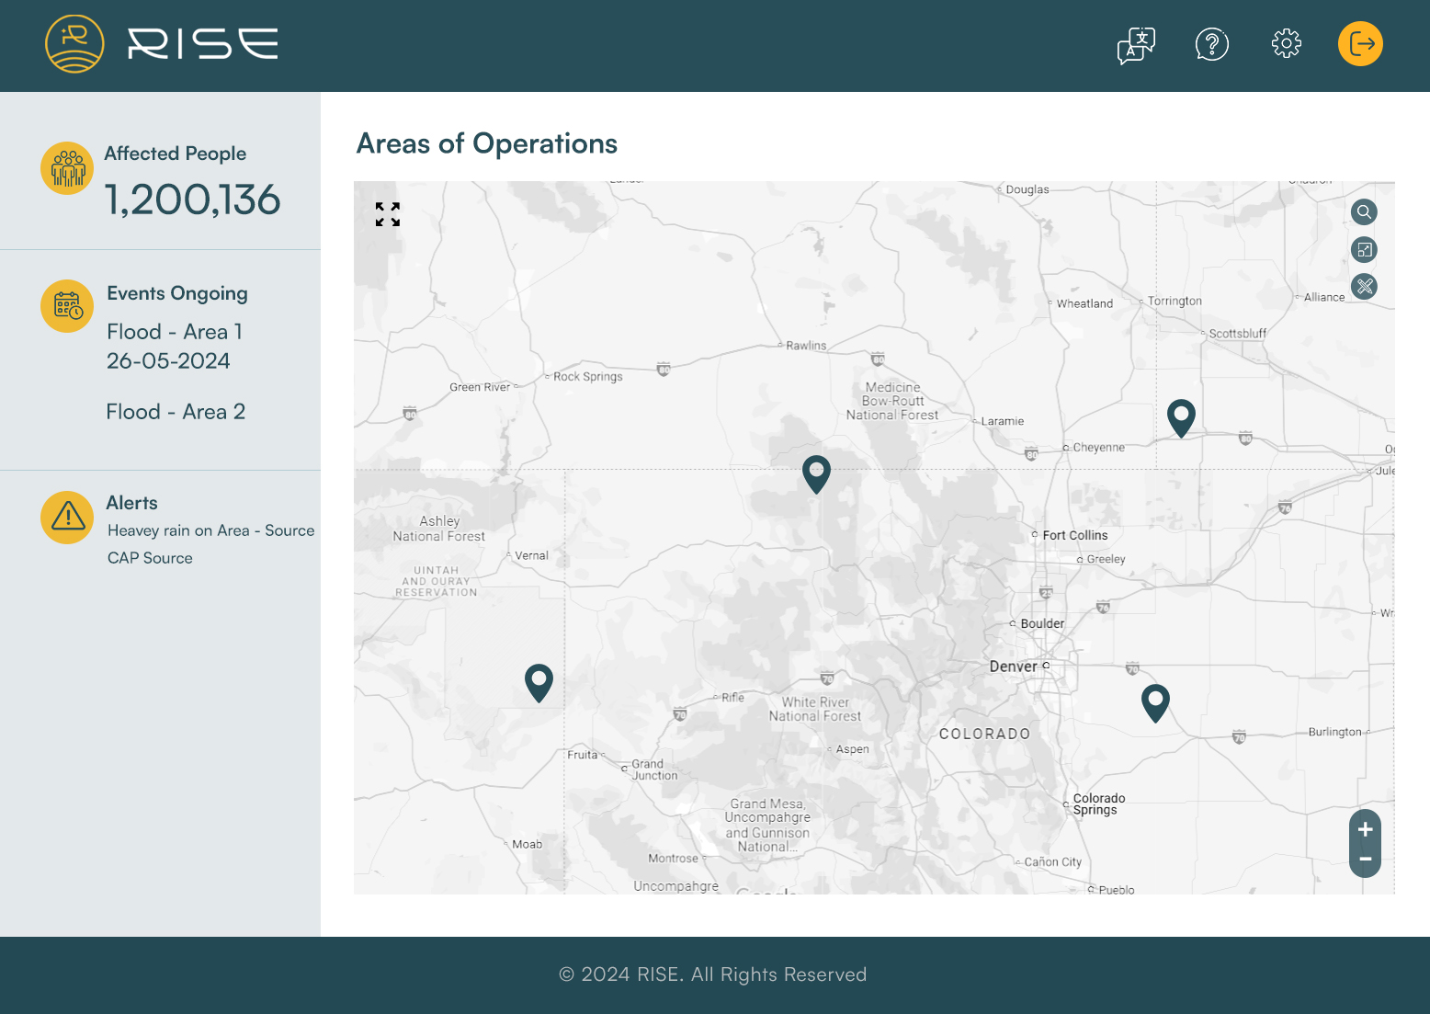The width and height of the screenshot is (1430, 1014).
Task: Open the language translation icon
Action: pyautogui.click(x=1136, y=44)
